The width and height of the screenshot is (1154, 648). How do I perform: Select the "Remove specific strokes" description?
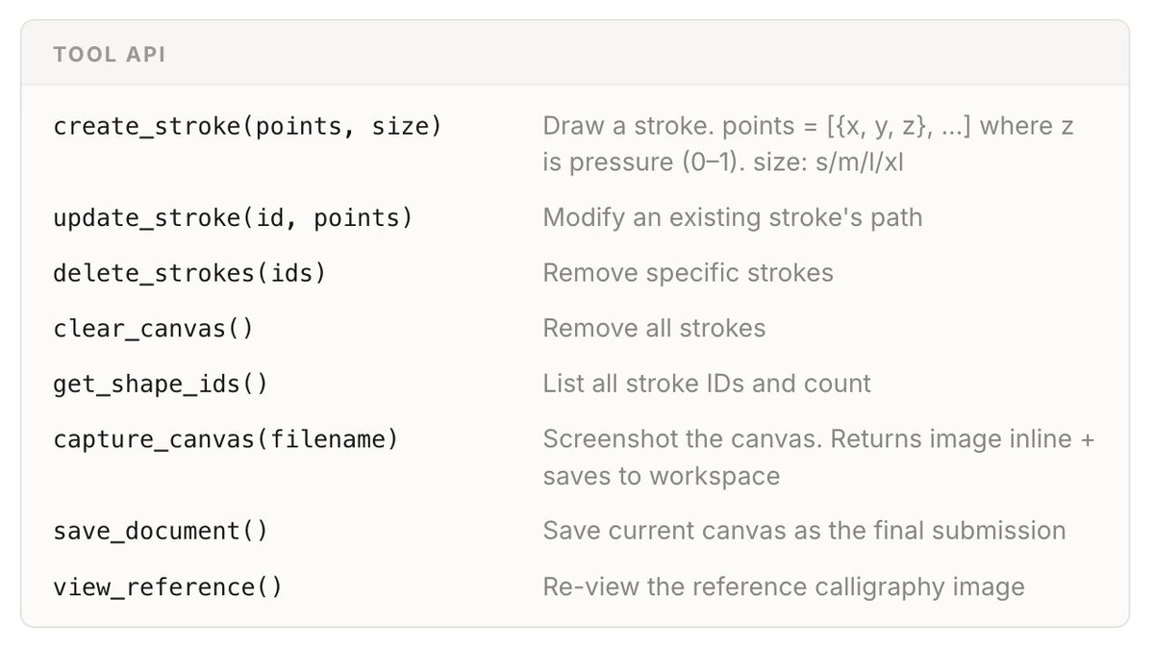[x=688, y=273]
